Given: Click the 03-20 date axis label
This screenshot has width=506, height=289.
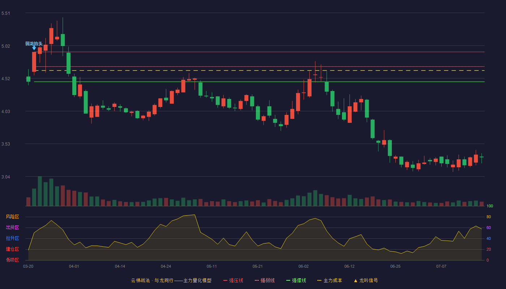Looking at the screenshot, I should (28, 267).
